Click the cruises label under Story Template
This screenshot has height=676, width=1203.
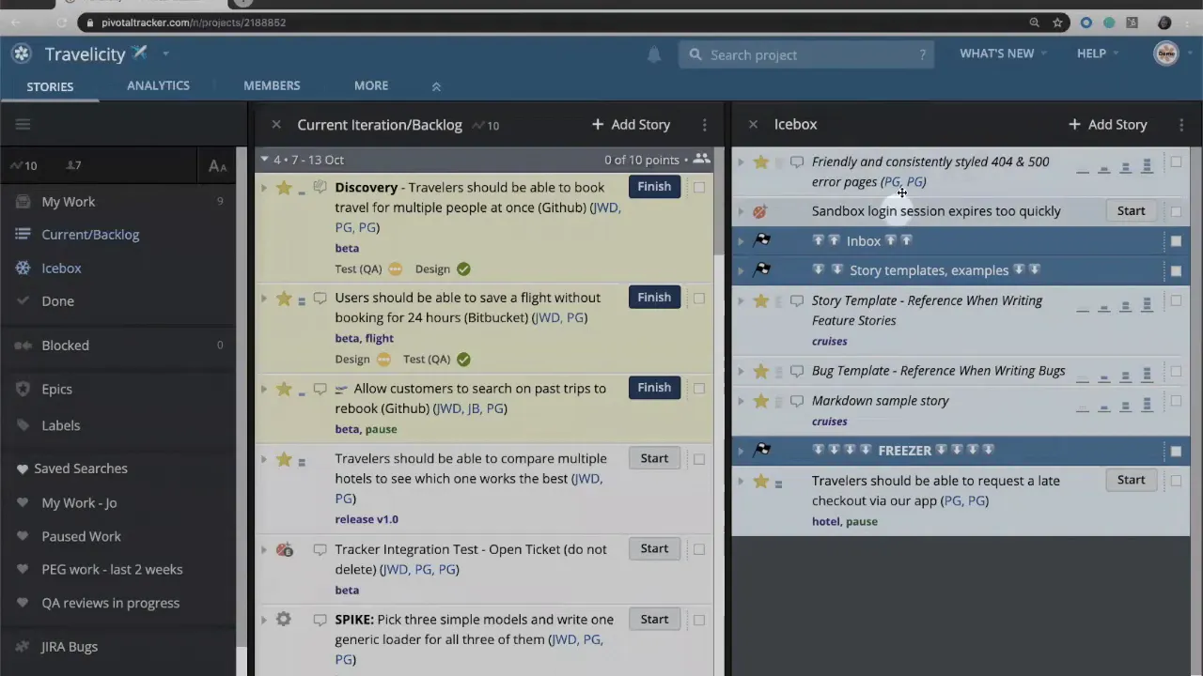coord(829,341)
